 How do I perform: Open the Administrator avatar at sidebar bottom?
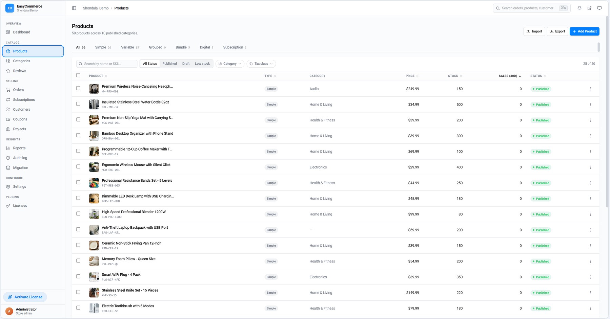tap(9, 311)
